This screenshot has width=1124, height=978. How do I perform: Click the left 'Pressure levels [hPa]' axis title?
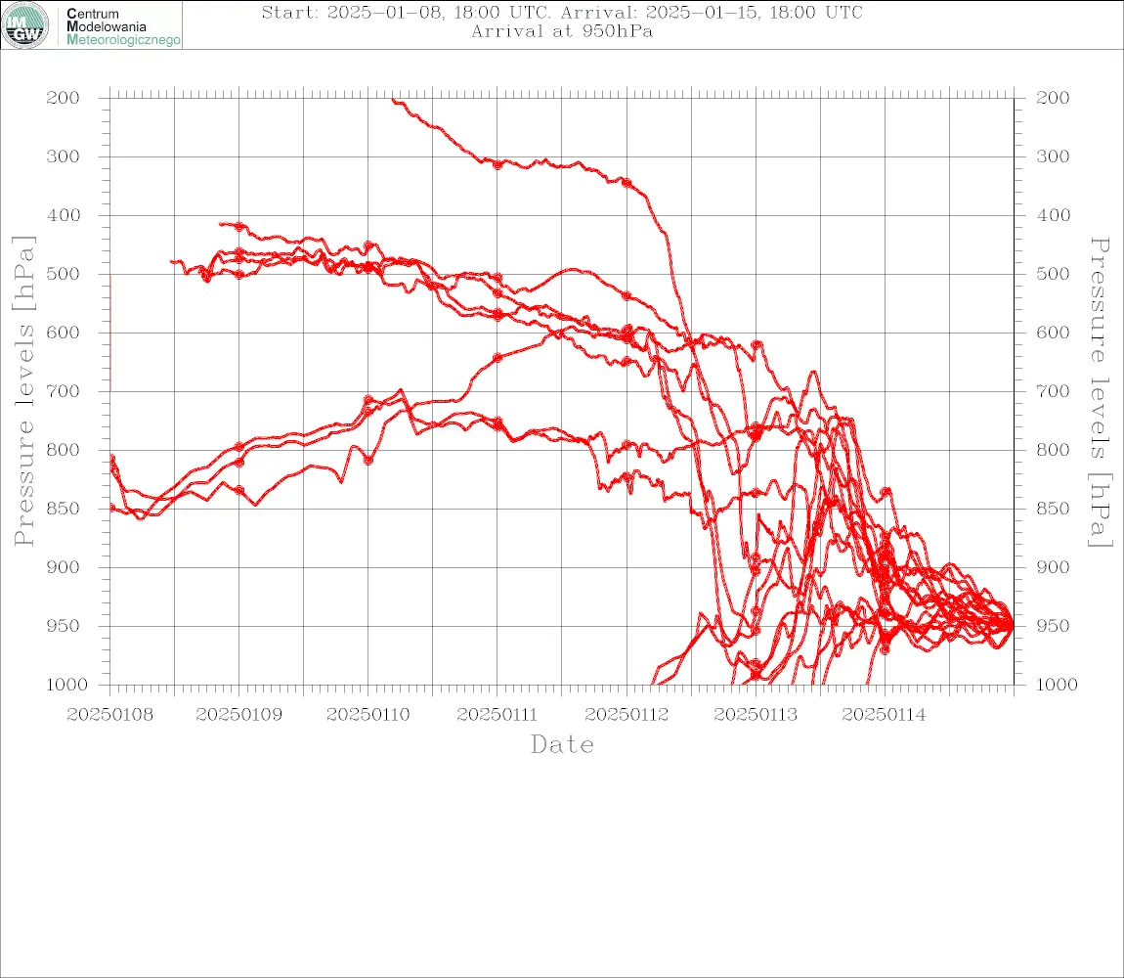[x=23, y=391]
